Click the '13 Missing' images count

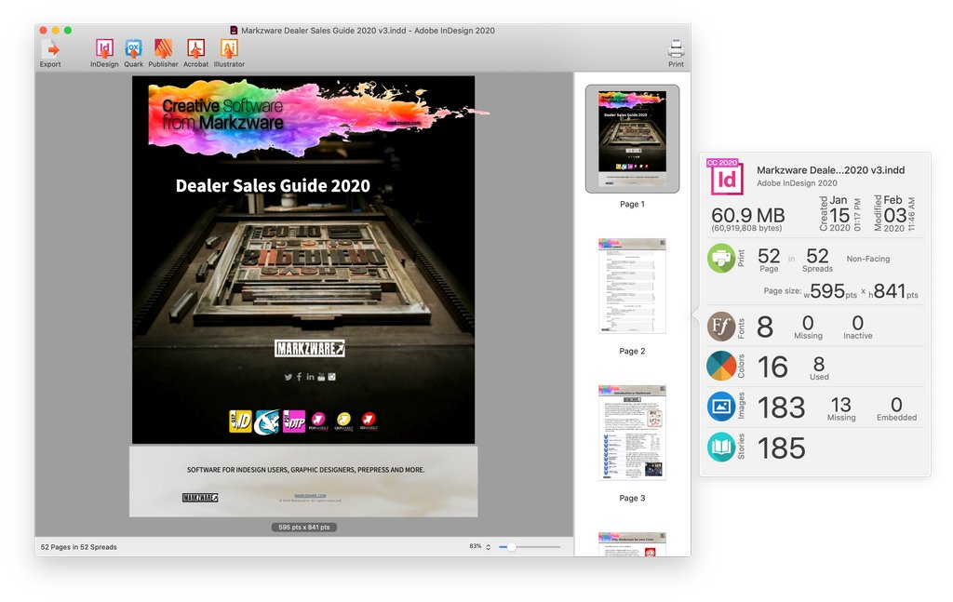point(841,408)
